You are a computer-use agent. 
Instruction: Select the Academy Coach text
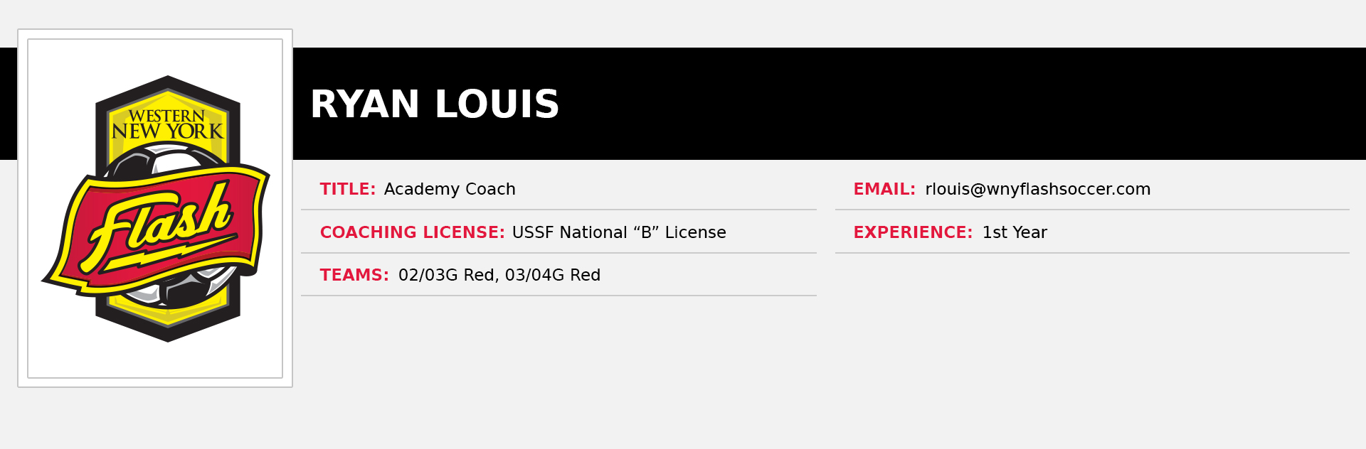click(x=450, y=189)
